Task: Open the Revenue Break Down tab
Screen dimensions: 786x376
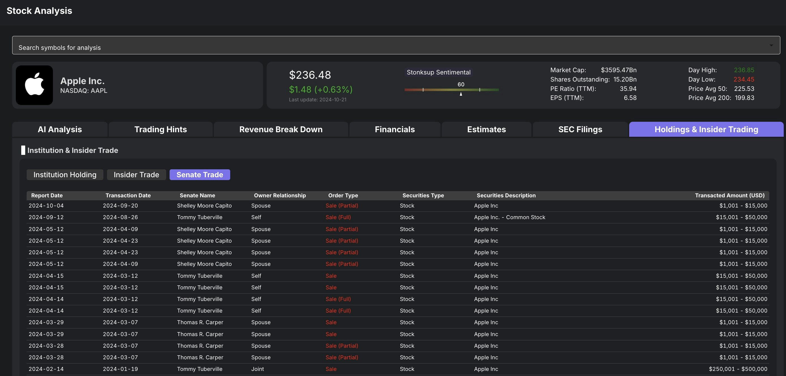Action: click(x=281, y=129)
